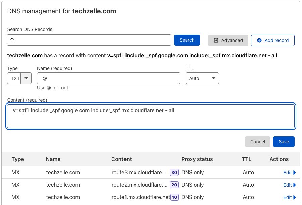This screenshot has width=302, height=205.
Task: Expand the edit arrow for route2 MX record
Action: (295, 185)
